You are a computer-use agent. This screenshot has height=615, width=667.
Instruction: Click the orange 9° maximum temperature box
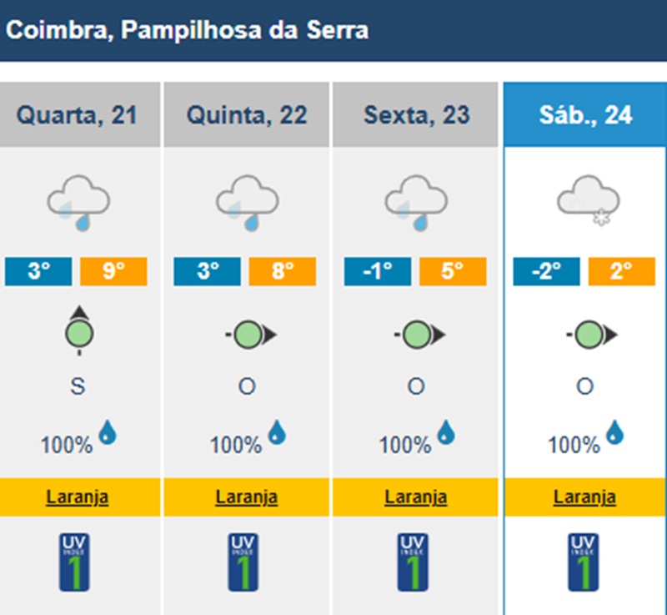pyautogui.click(x=113, y=272)
